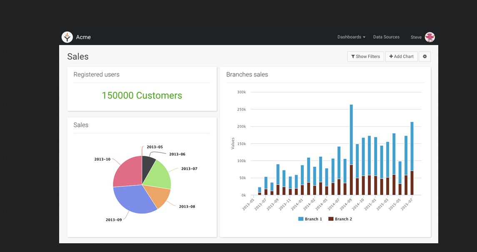Click the 150000 Customers figure

[142, 96]
